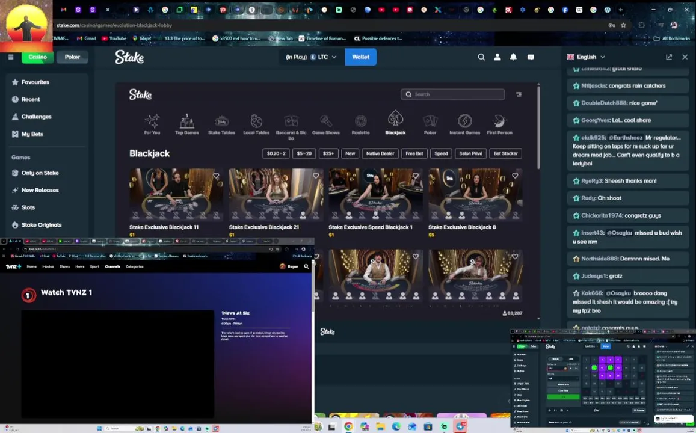Toggle the New filter chip
Viewport: 696px width, 433px height.
(x=350, y=153)
